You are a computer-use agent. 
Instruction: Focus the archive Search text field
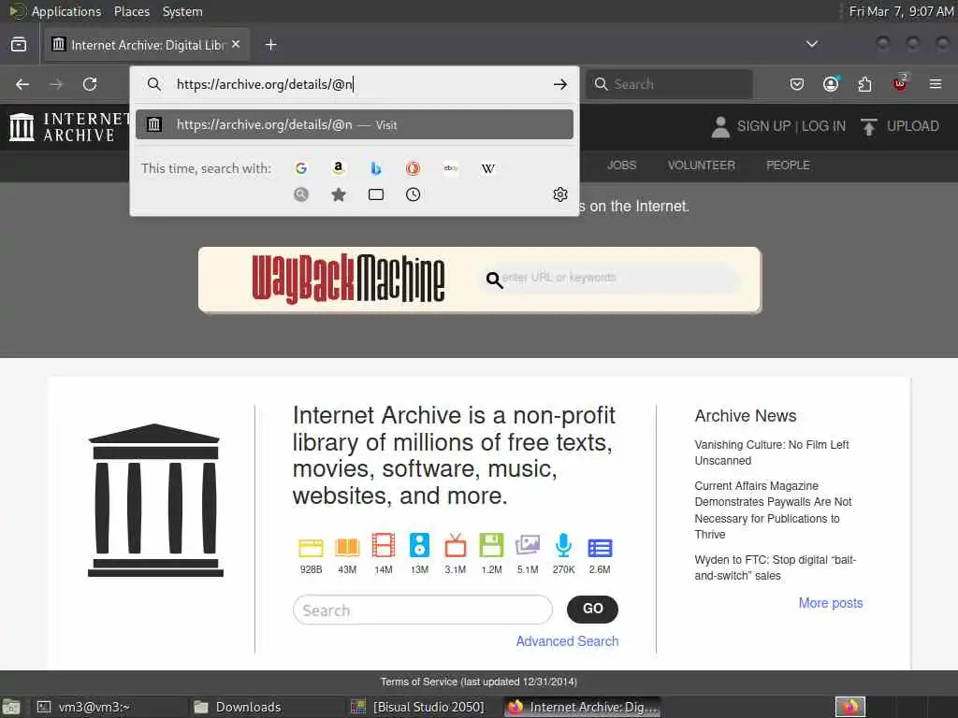(x=423, y=610)
